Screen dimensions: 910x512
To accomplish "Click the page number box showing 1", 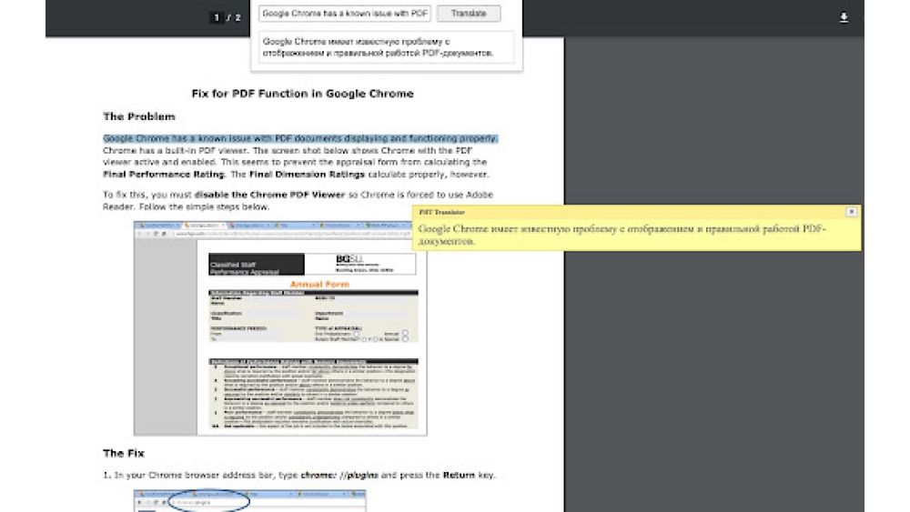I will pyautogui.click(x=217, y=17).
